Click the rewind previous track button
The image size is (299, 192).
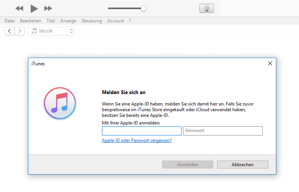pos(19,8)
